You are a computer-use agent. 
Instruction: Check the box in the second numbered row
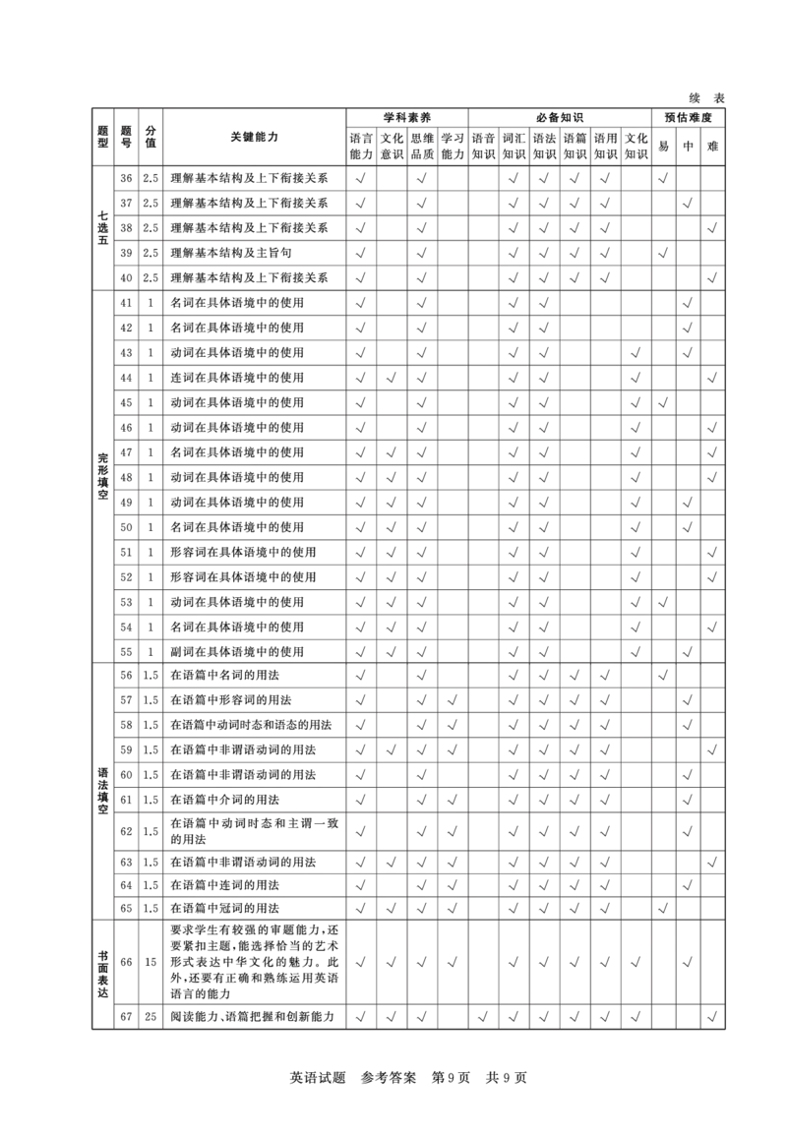359,205
